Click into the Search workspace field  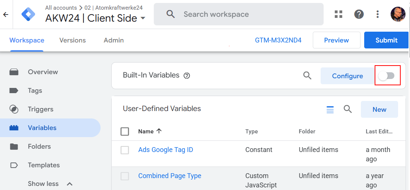(x=238, y=14)
